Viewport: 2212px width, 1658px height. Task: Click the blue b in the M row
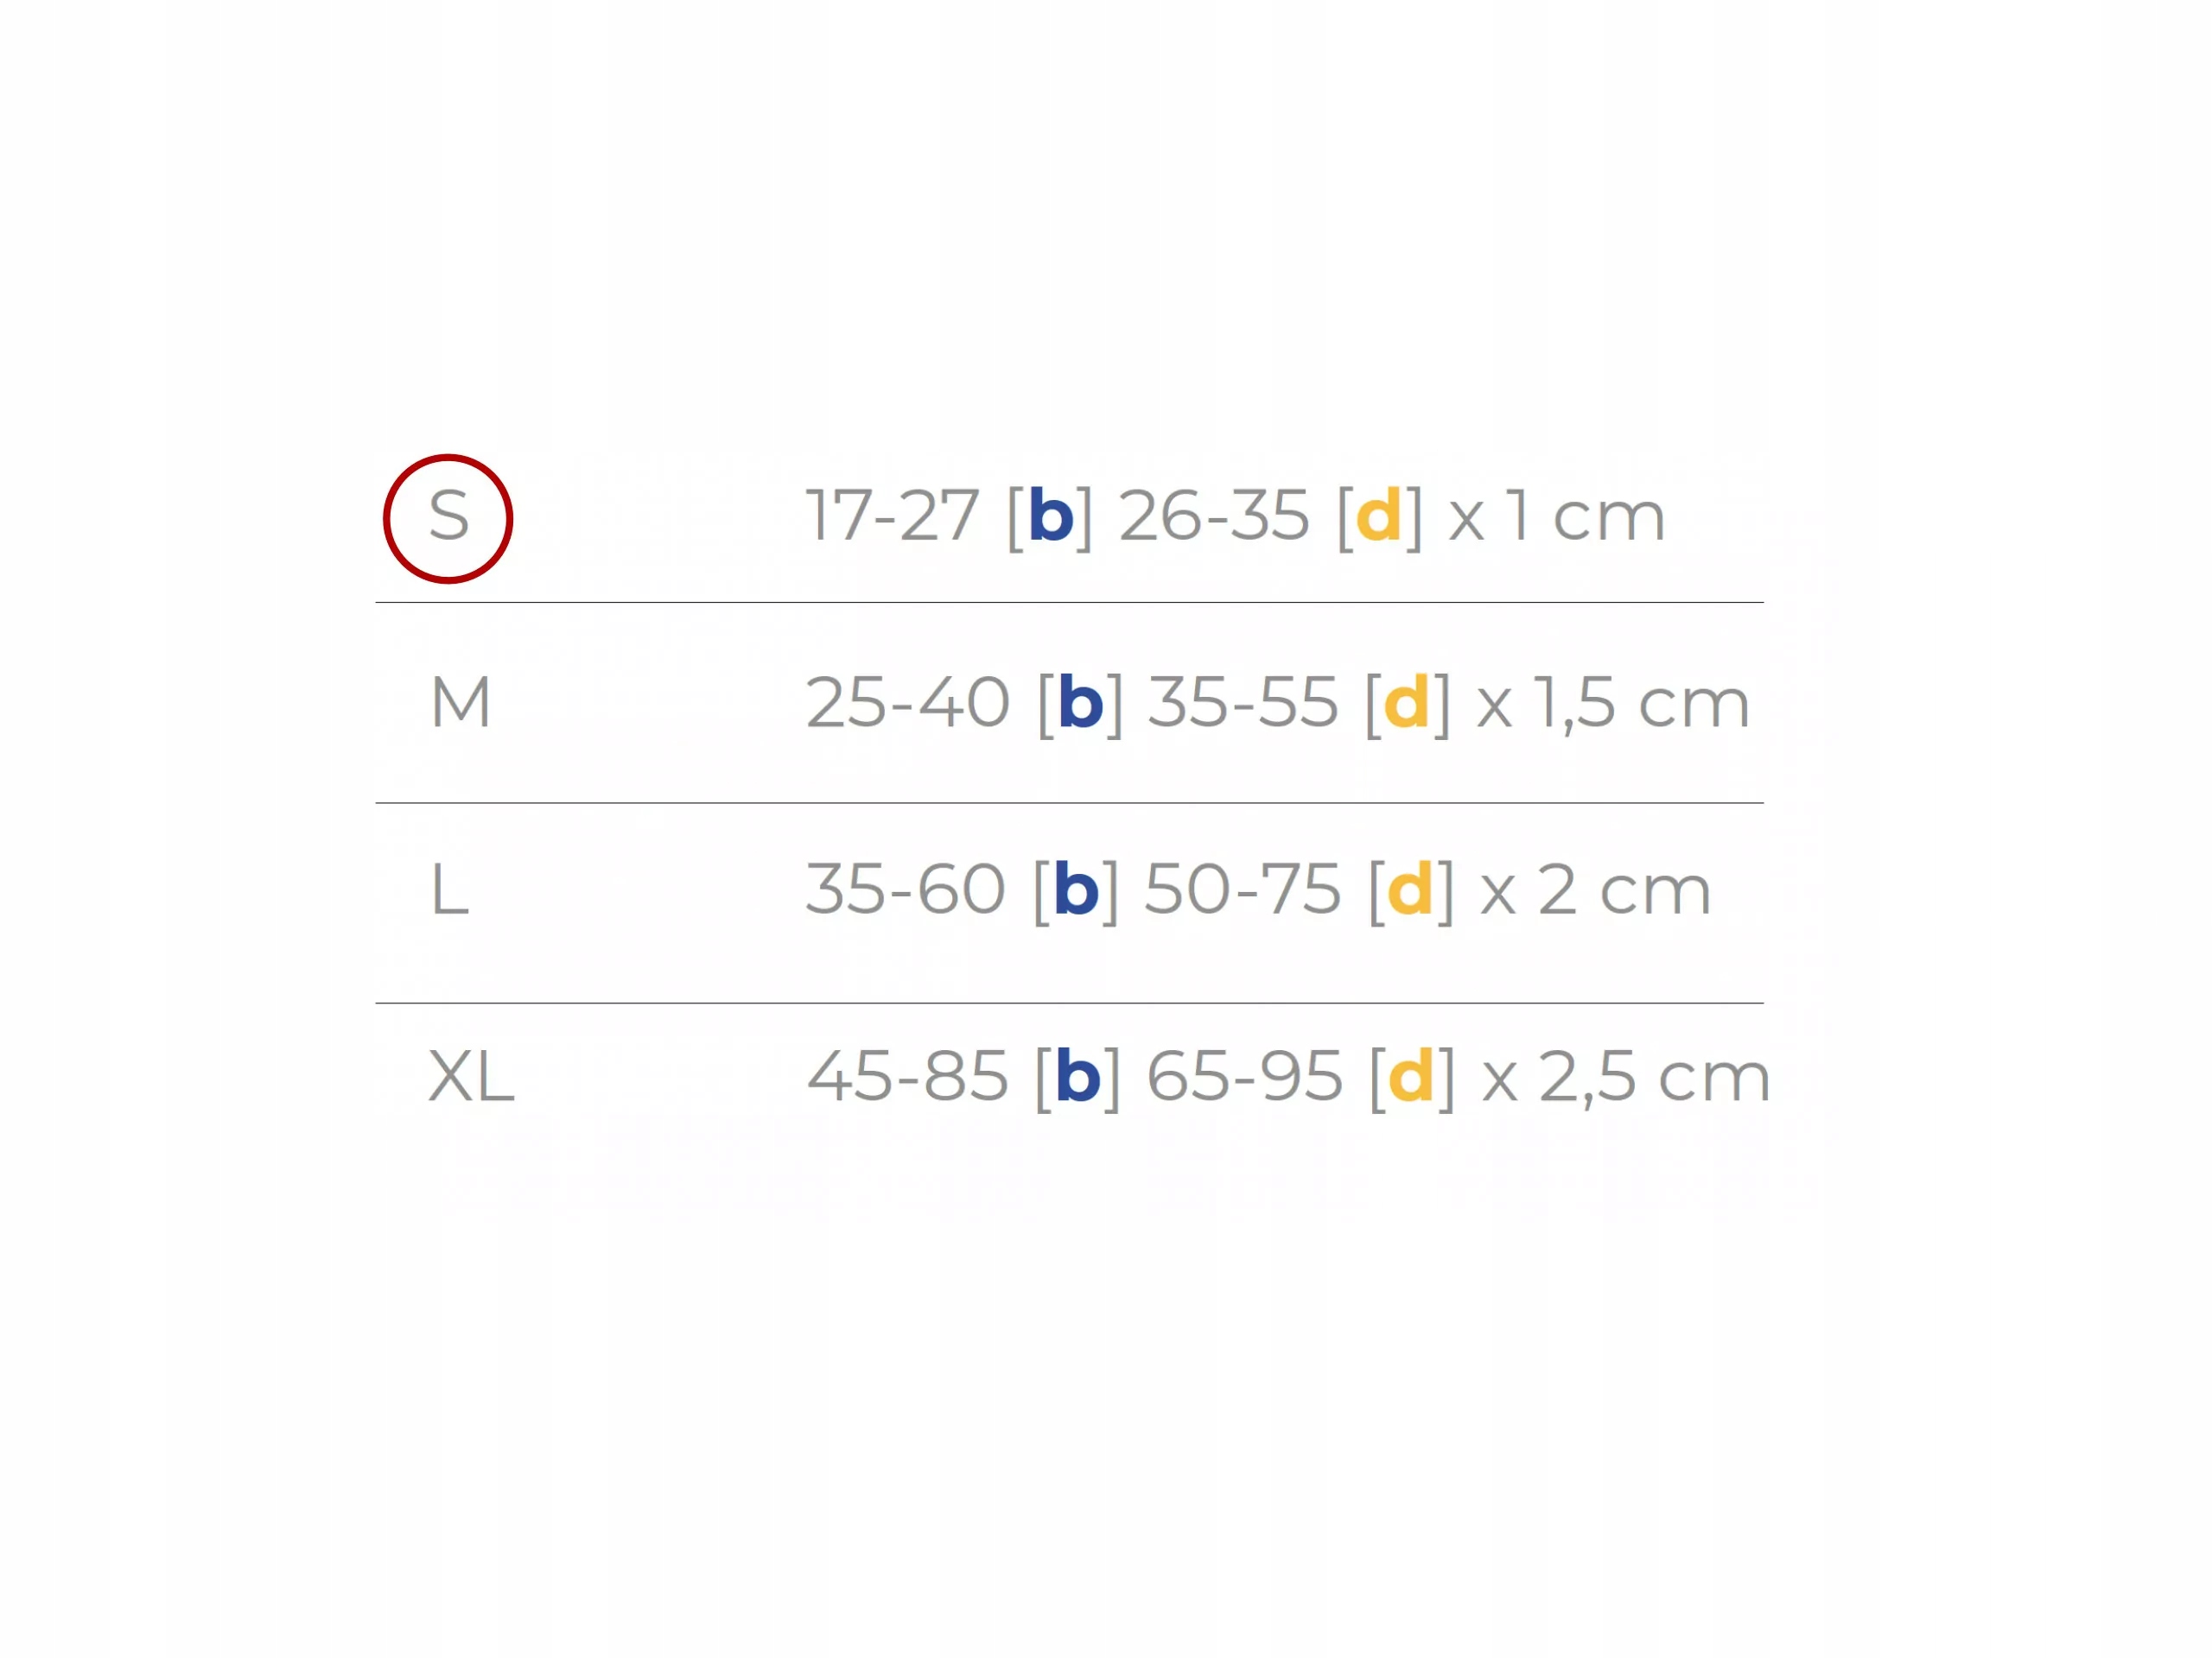tap(1080, 703)
